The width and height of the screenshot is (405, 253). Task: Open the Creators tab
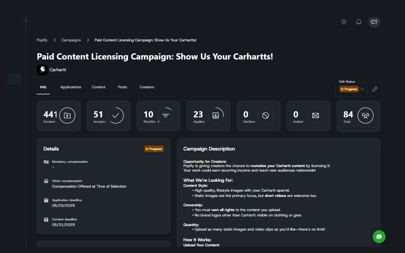[x=147, y=87]
